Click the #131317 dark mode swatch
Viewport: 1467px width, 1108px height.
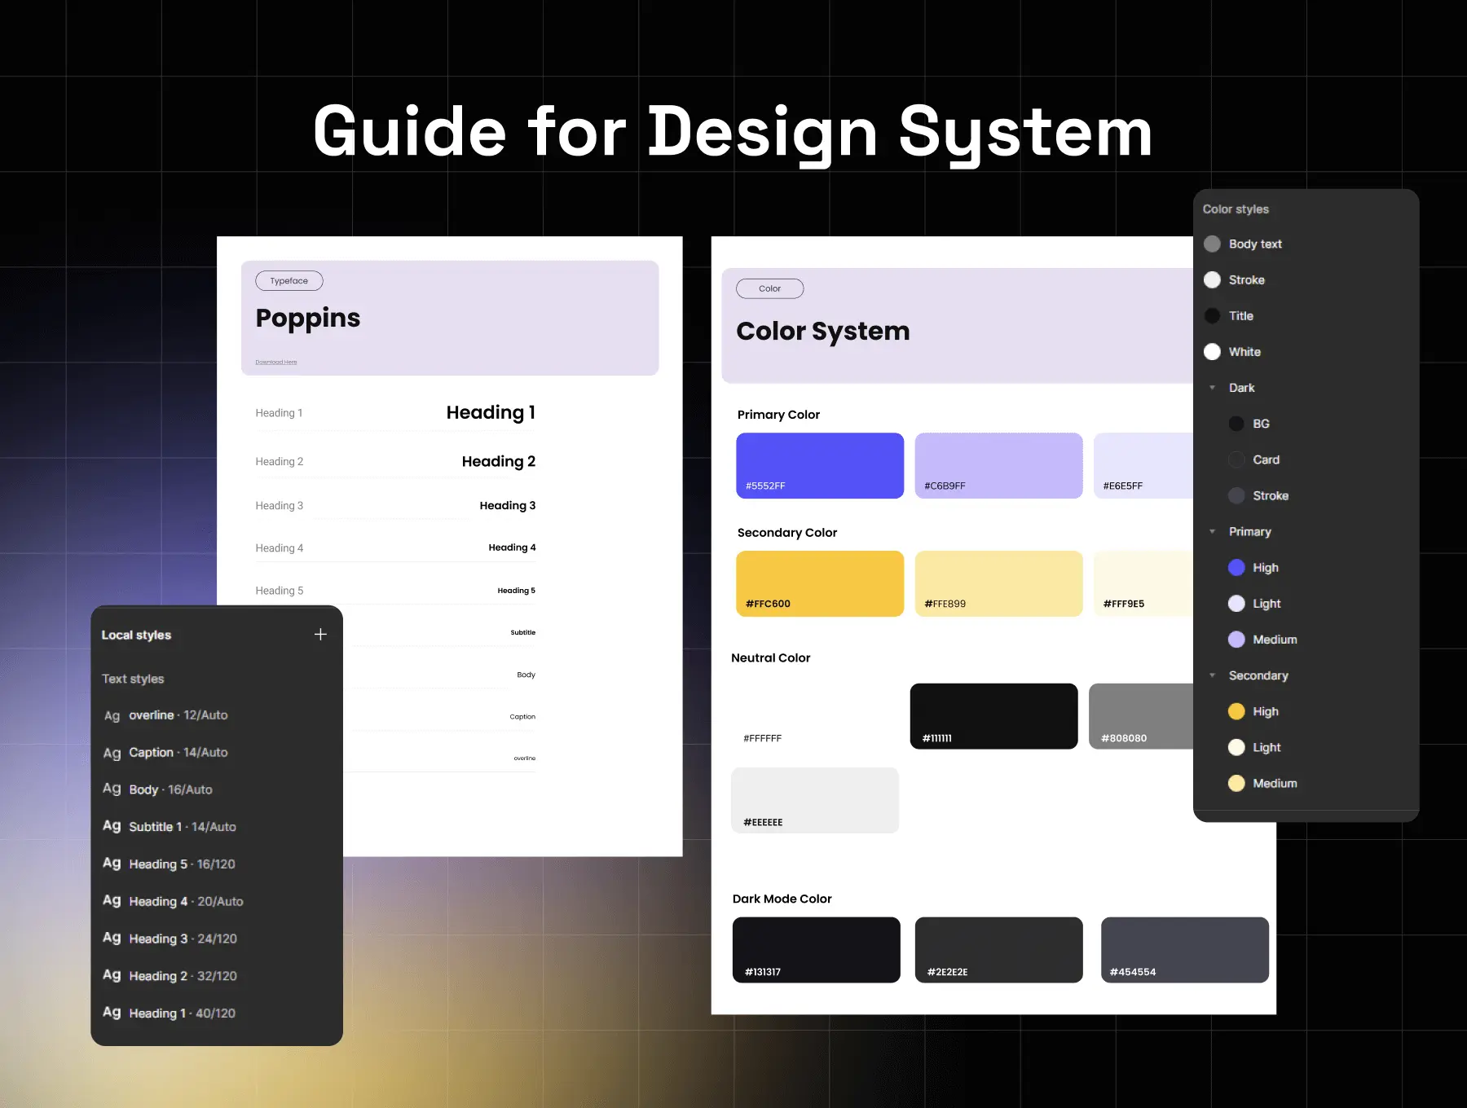click(x=816, y=950)
